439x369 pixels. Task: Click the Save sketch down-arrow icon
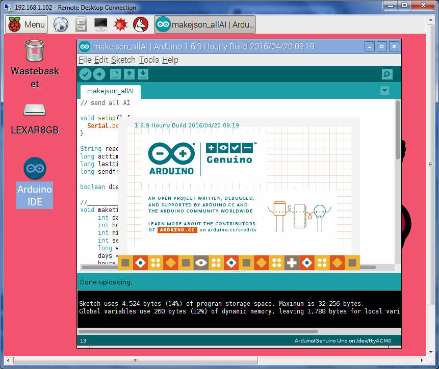tap(143, 74)
